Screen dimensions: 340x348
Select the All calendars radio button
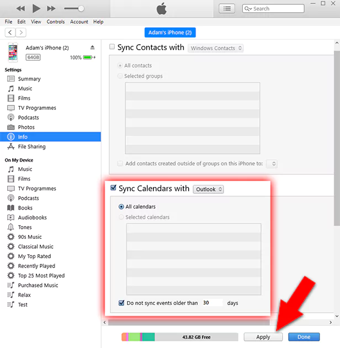(x=121, y=207)
